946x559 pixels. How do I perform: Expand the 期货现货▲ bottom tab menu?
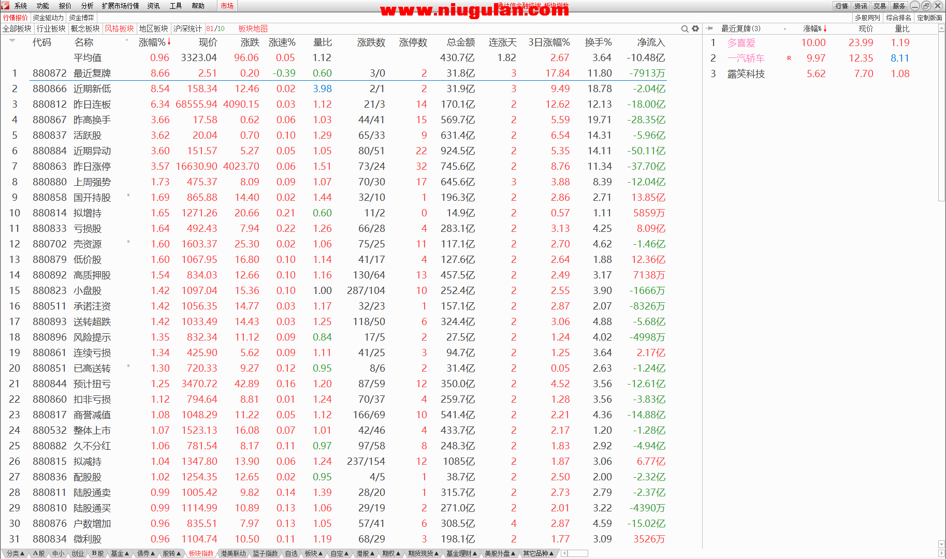click(x=424, y=553)
